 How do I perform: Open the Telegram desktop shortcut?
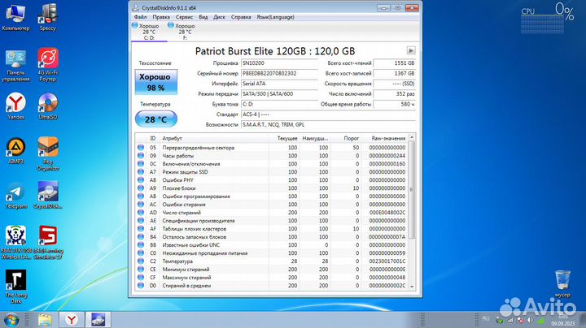point(15,194)
